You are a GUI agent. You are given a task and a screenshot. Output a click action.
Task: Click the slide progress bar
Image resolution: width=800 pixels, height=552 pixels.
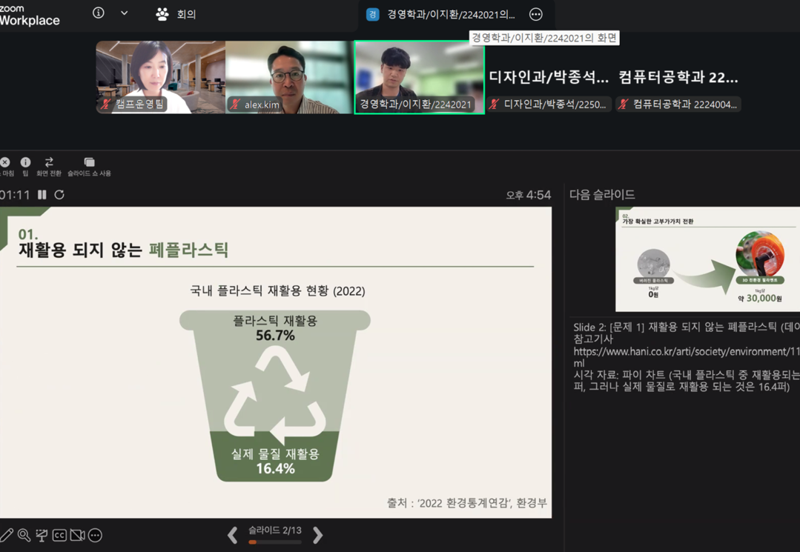pos(275,542)
